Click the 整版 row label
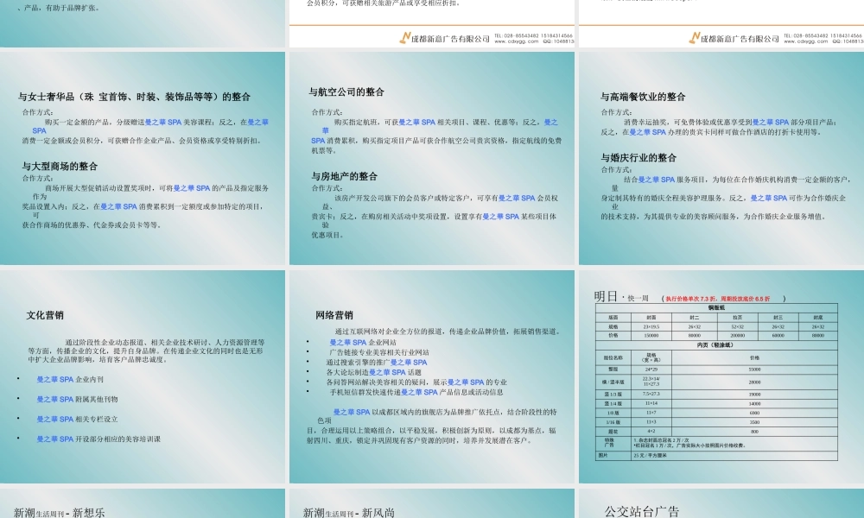864x518 pixels. click(613, 370)
